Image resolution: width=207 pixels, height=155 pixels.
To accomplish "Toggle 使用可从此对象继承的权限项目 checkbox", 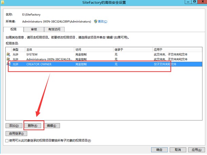I will [x=7, y=140].
